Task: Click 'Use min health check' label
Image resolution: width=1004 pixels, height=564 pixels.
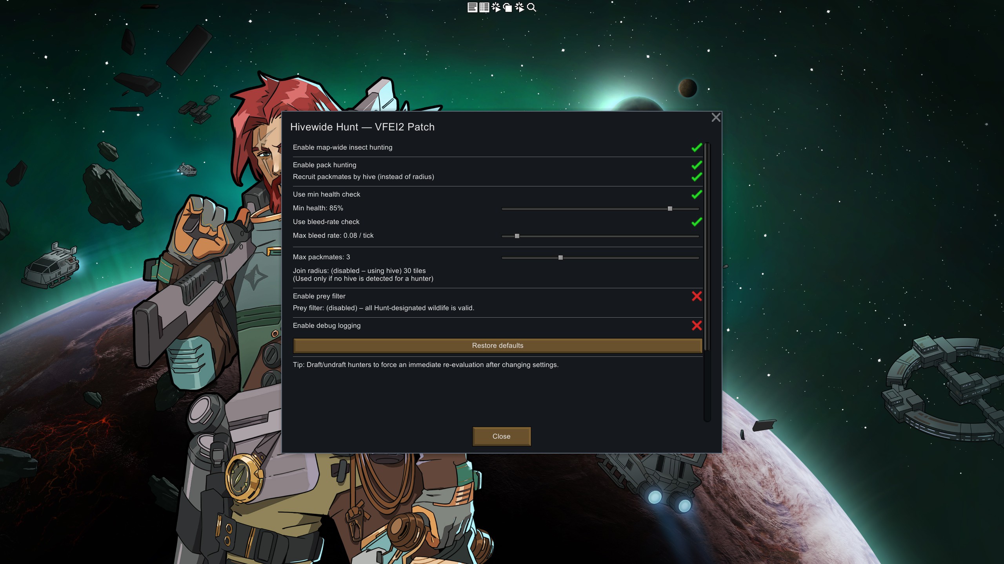Action: pyautogui.click(x=327, y=194)
